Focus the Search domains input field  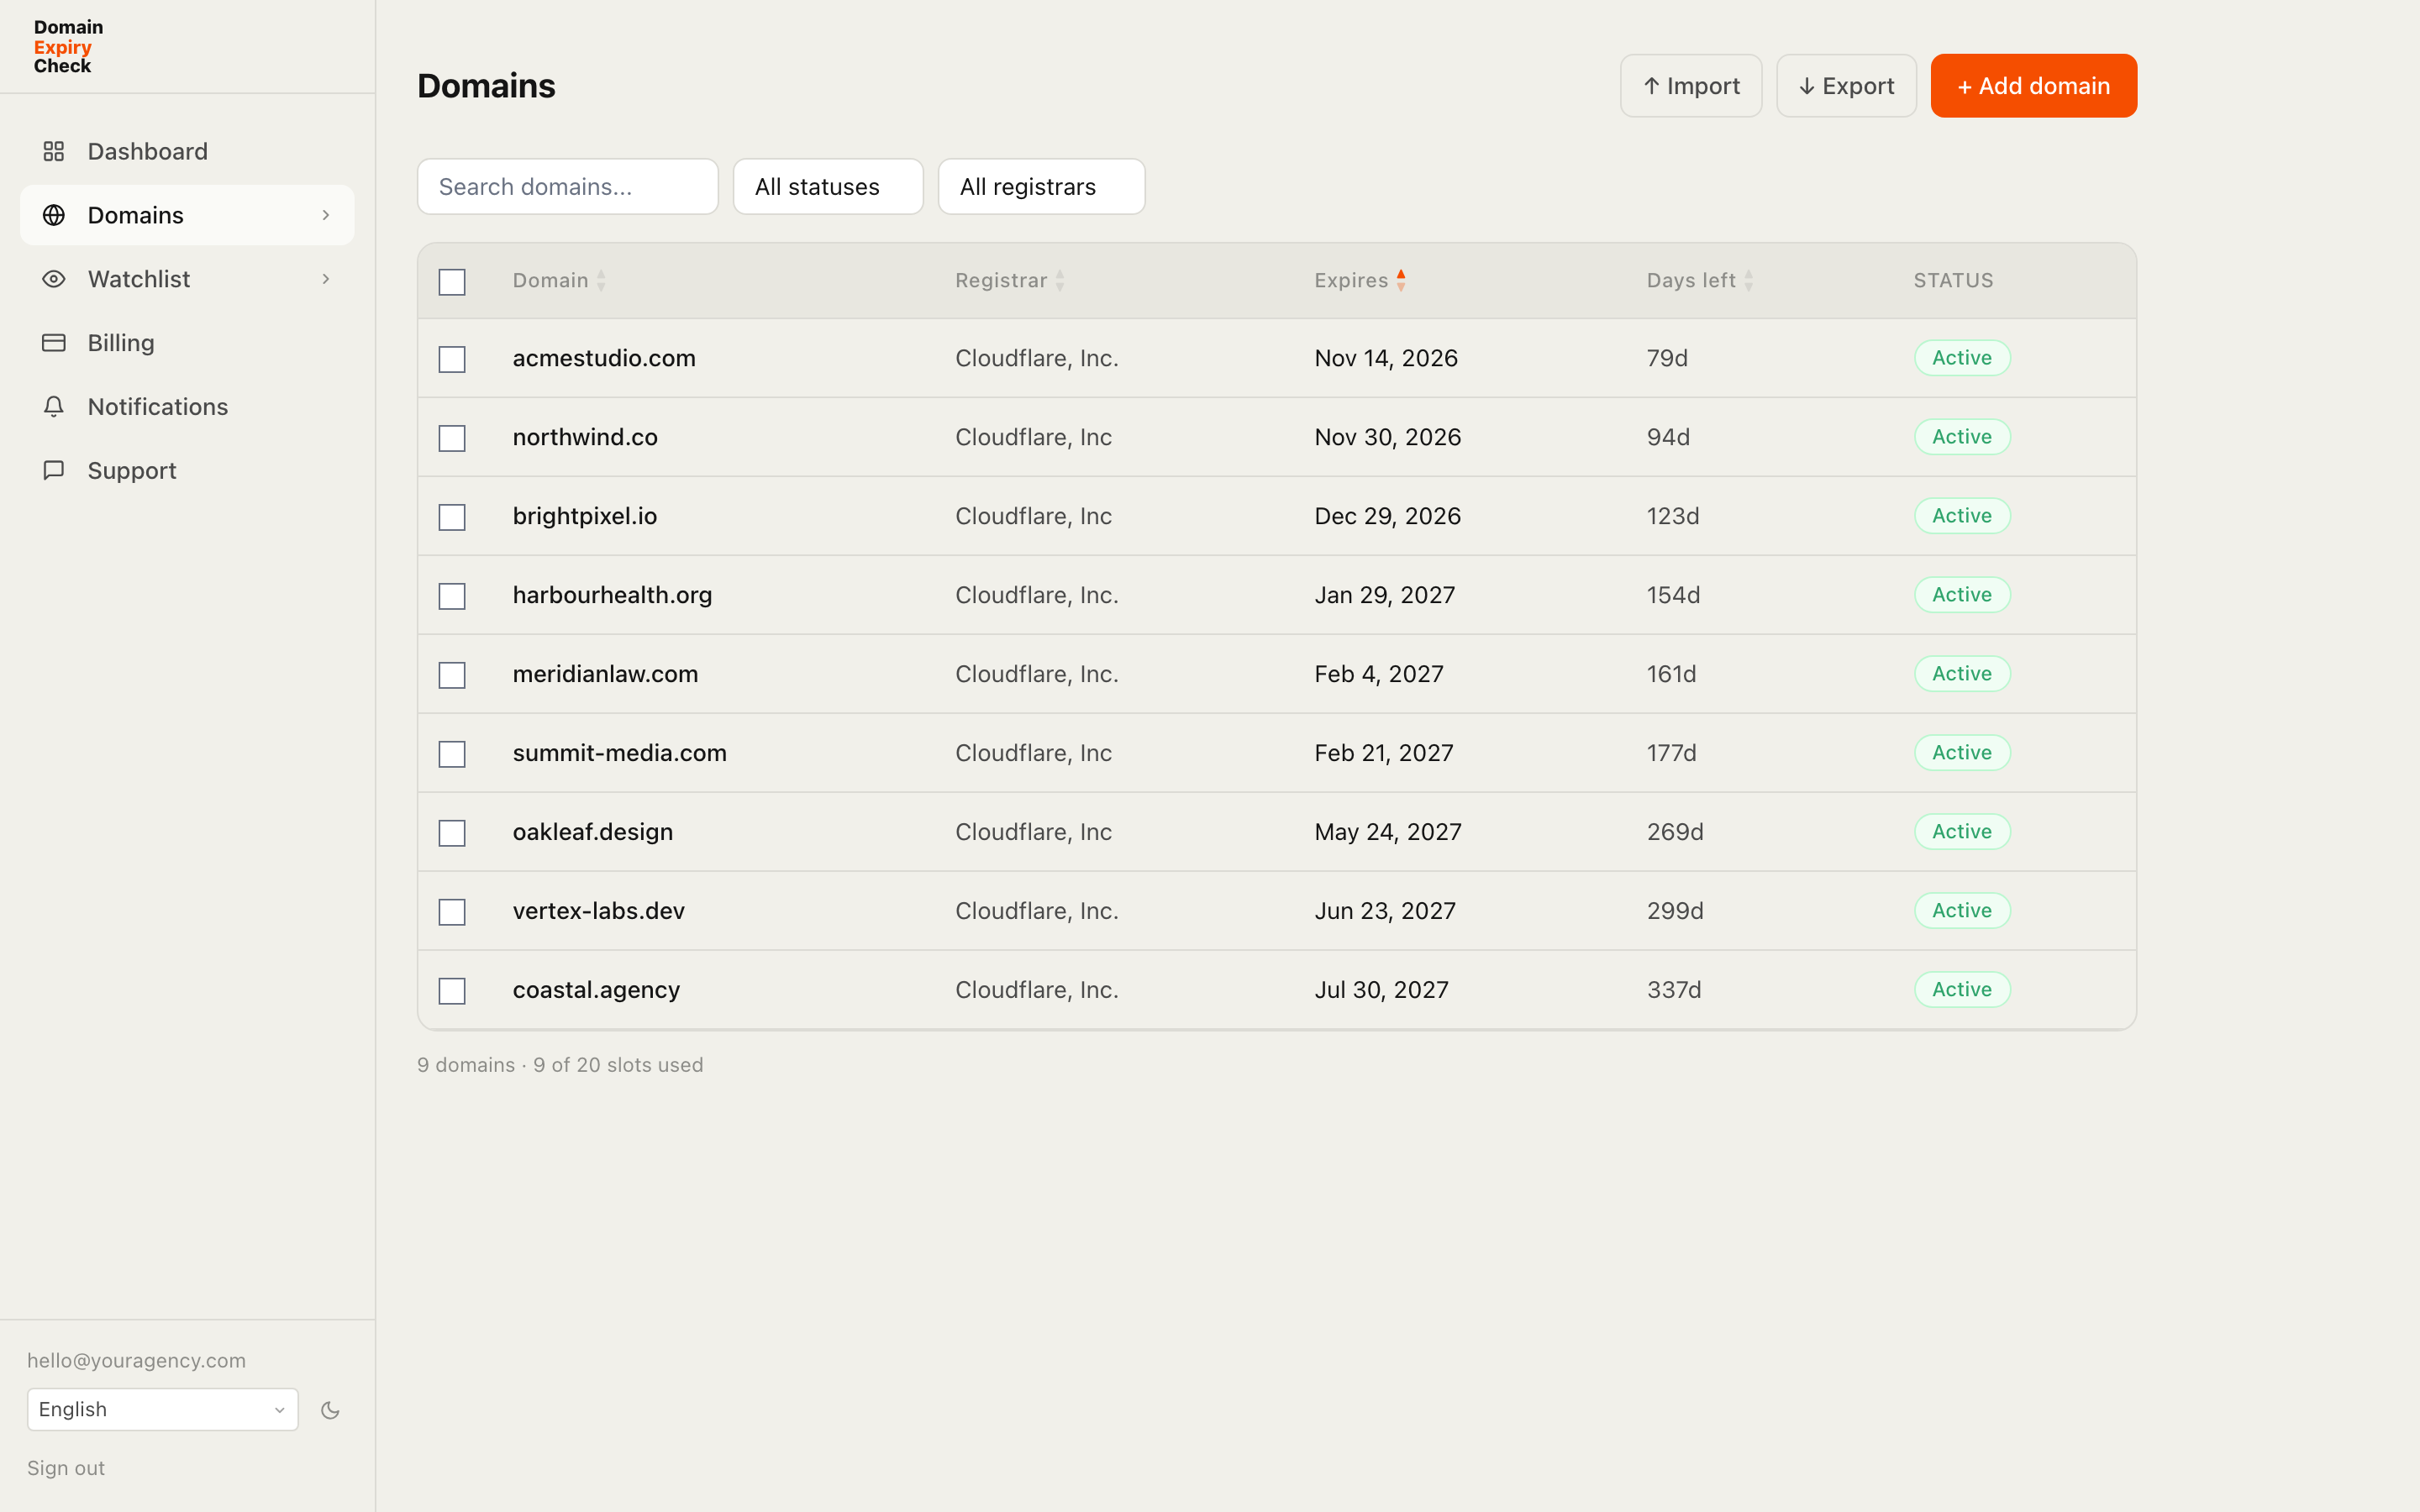(568, 187)
